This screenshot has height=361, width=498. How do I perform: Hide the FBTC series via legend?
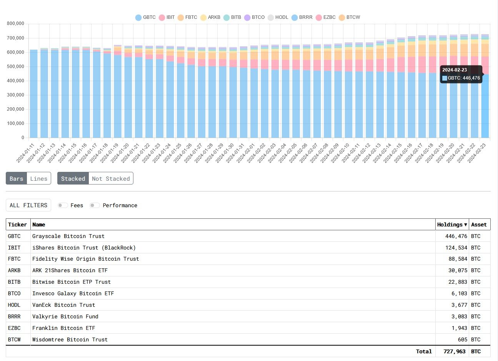tap(181, 18)
